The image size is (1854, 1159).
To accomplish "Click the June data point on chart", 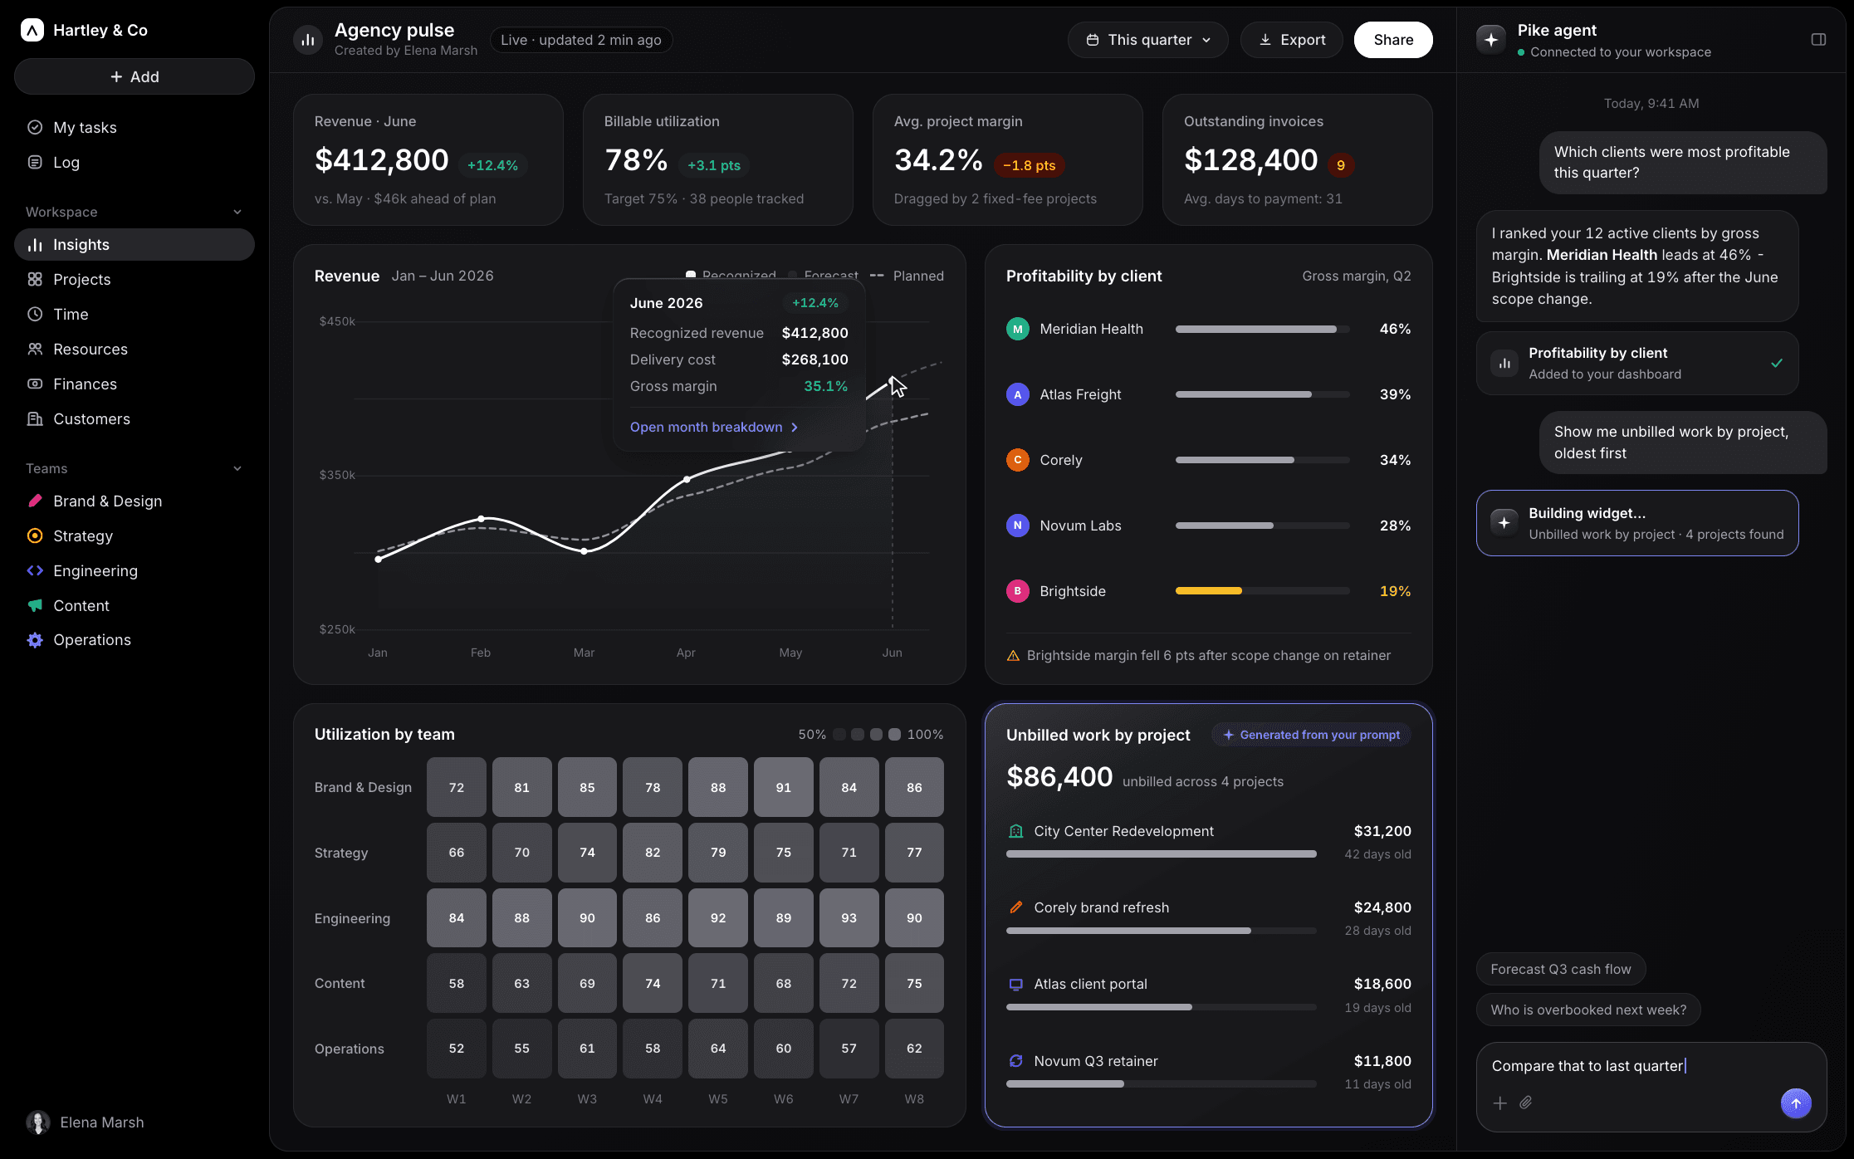I will tap(893, 380).
